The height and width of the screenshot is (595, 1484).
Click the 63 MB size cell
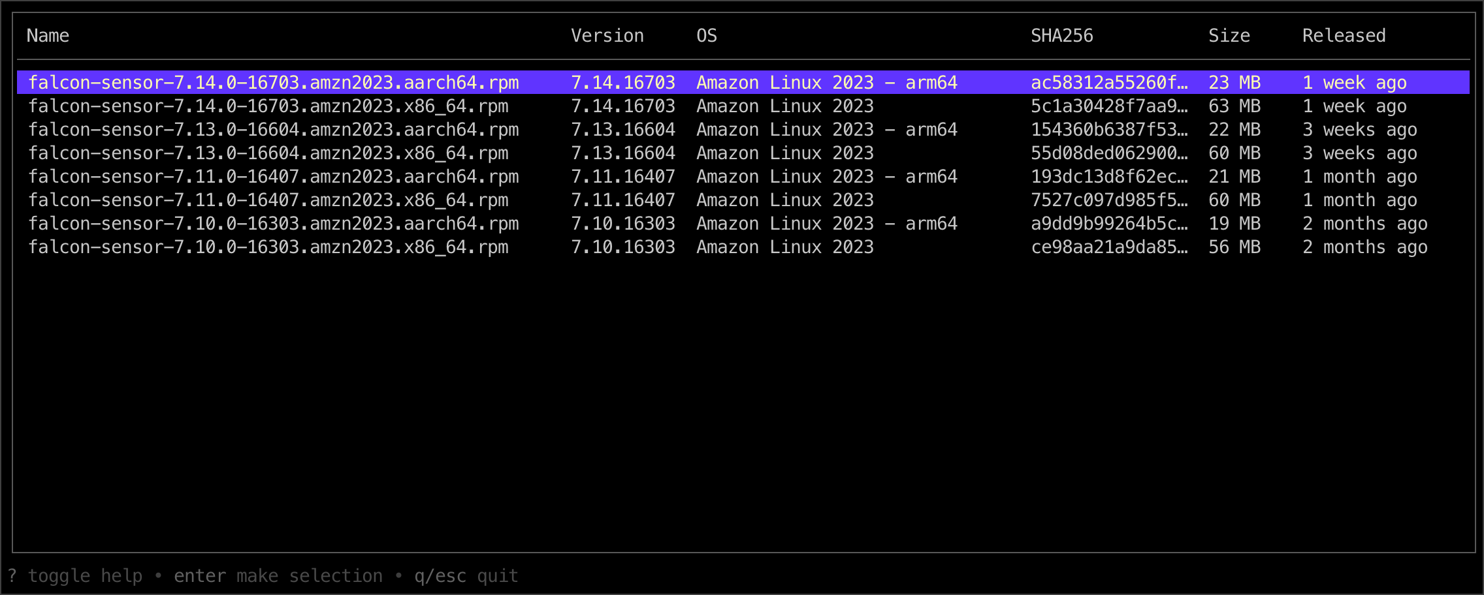[x=1234, y=106]
